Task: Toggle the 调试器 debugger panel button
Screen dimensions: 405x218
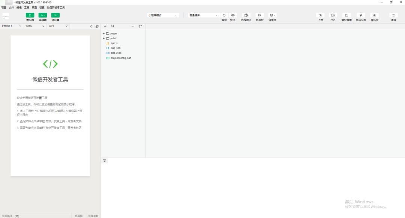Action: [x=55, y=15]
